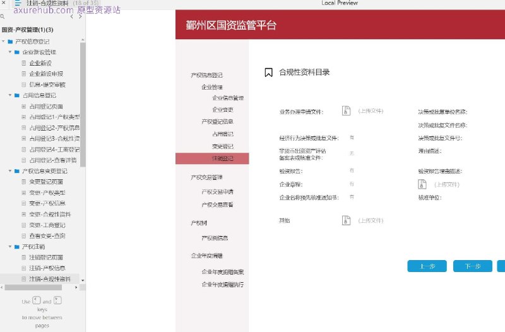Open 占用登记 nav item

pyautogui.click(x=223, y=134)
